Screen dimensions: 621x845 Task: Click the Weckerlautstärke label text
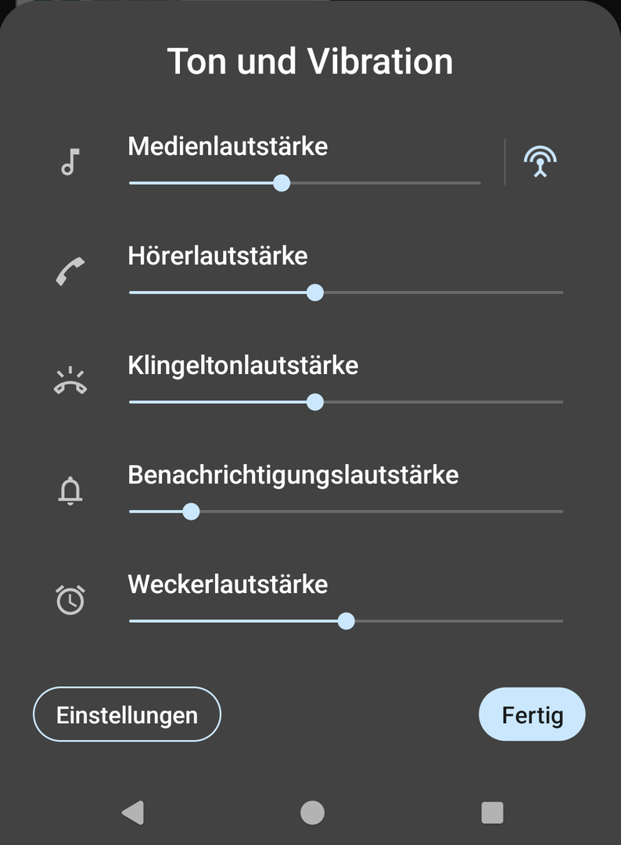[x=228, y=584]
